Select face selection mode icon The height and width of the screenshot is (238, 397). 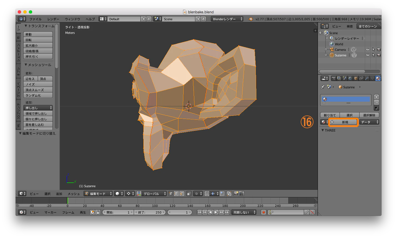[182, 194]
